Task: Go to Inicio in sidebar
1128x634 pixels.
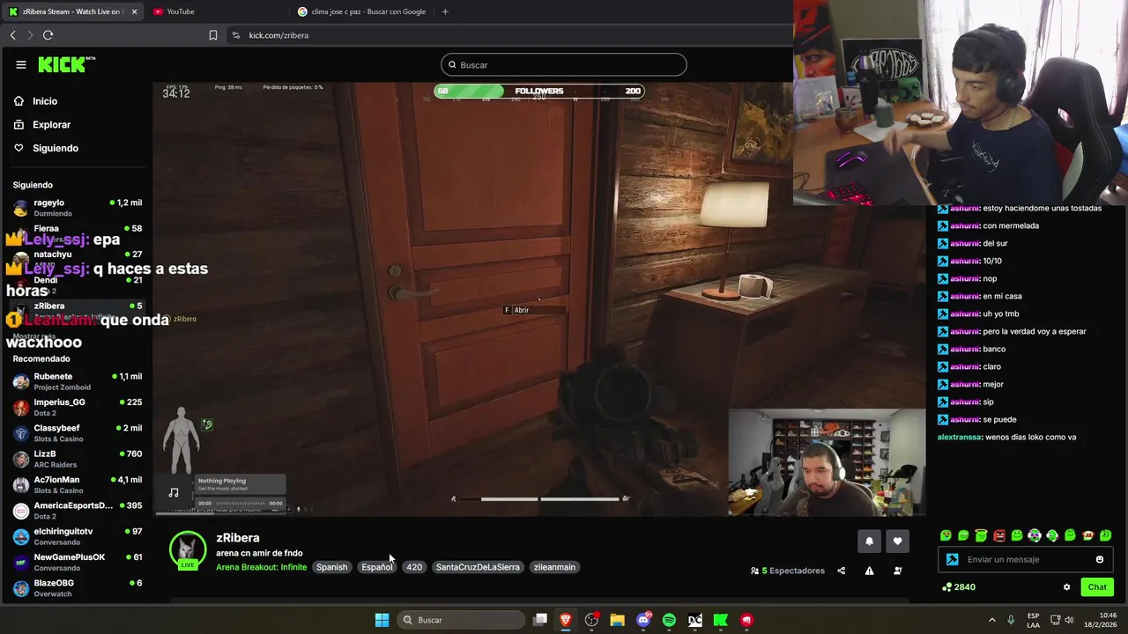Action: pyautogui.click(x=45, y=101)
